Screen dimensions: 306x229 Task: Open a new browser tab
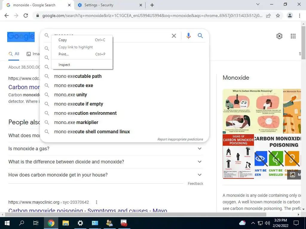[x=152, y=5]
